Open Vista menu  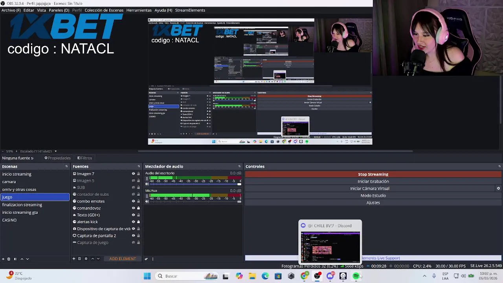click(41, 10)
